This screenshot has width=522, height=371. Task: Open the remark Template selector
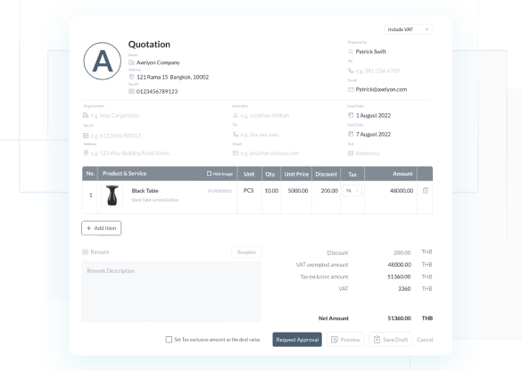point(246,252)
